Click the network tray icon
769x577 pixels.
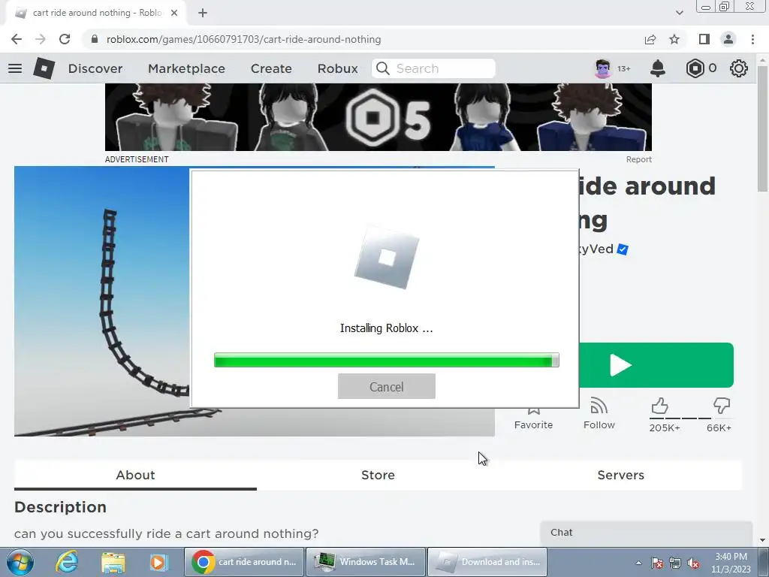tap(675, 563)
